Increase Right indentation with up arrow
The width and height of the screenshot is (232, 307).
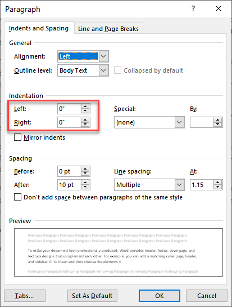(x=85, y=120)
